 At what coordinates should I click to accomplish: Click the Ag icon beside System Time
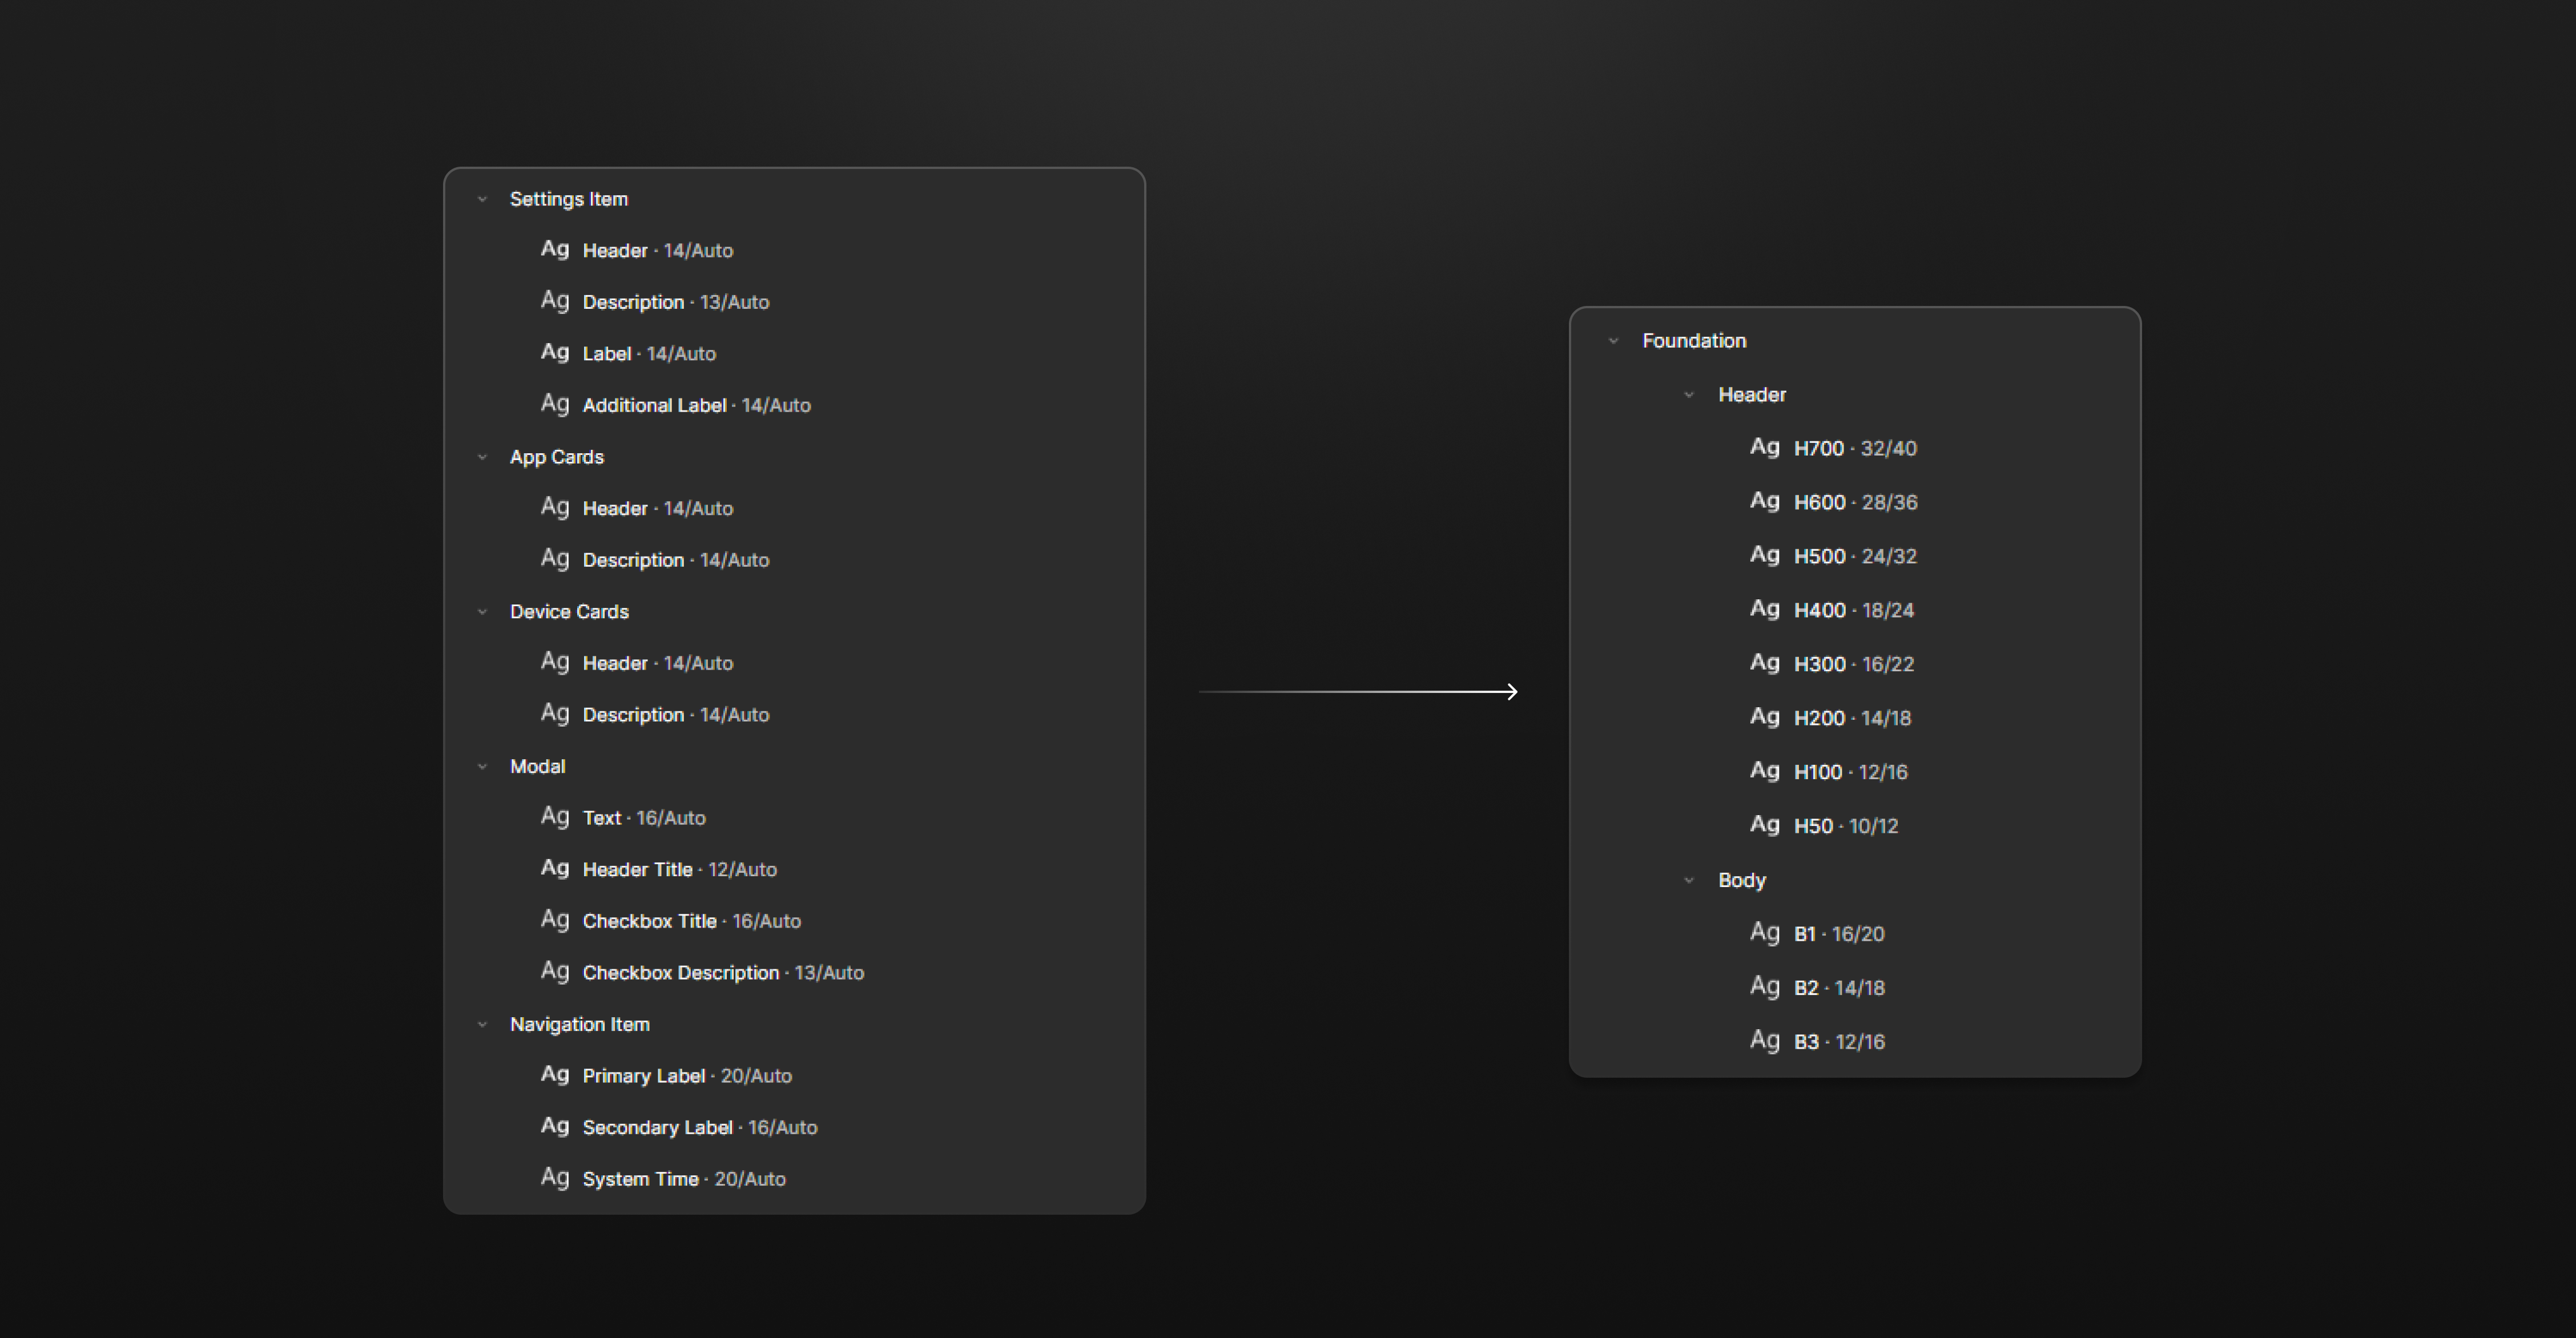tap(555, 1178)
